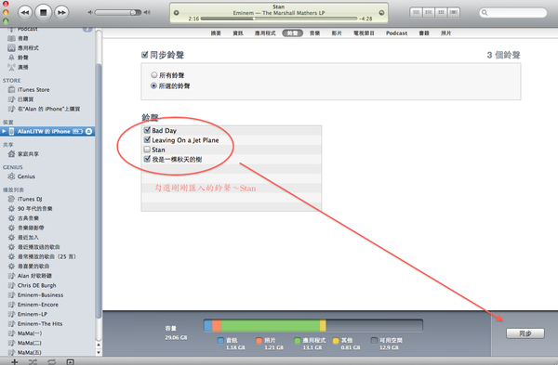The width and height of the screenshot is (558, 365).
Task: Click the left round icon in now-playing display
Action: 176,12
